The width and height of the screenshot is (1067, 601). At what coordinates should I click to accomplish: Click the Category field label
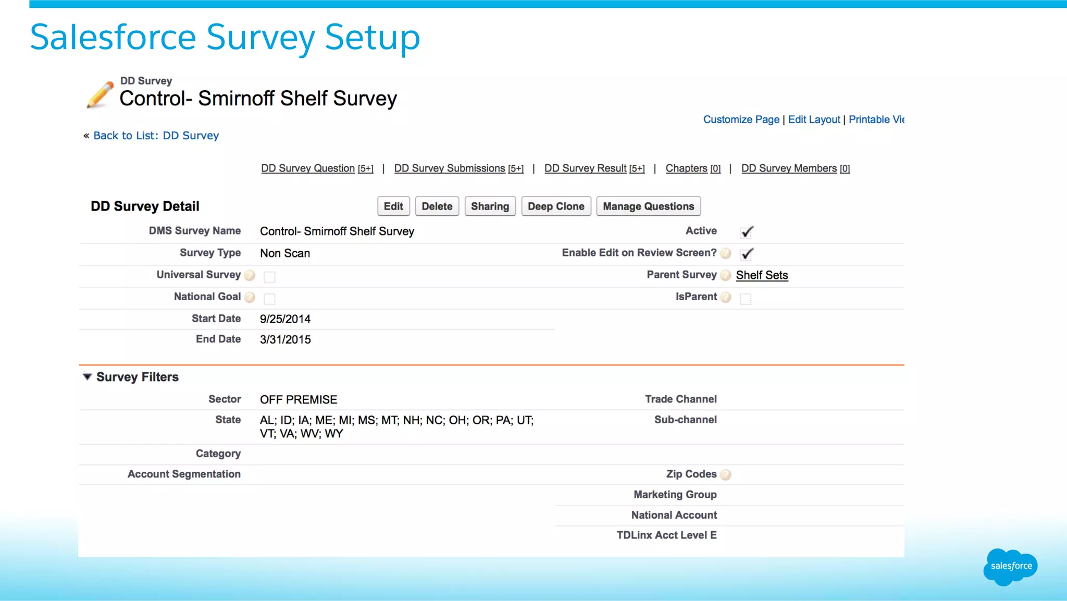(x=218, y=454)
